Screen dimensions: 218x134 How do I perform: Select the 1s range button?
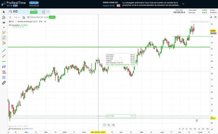pos(186,129)
